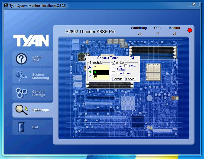
Task: Click the About TSM question mark icon
Action: coord(22,59)
